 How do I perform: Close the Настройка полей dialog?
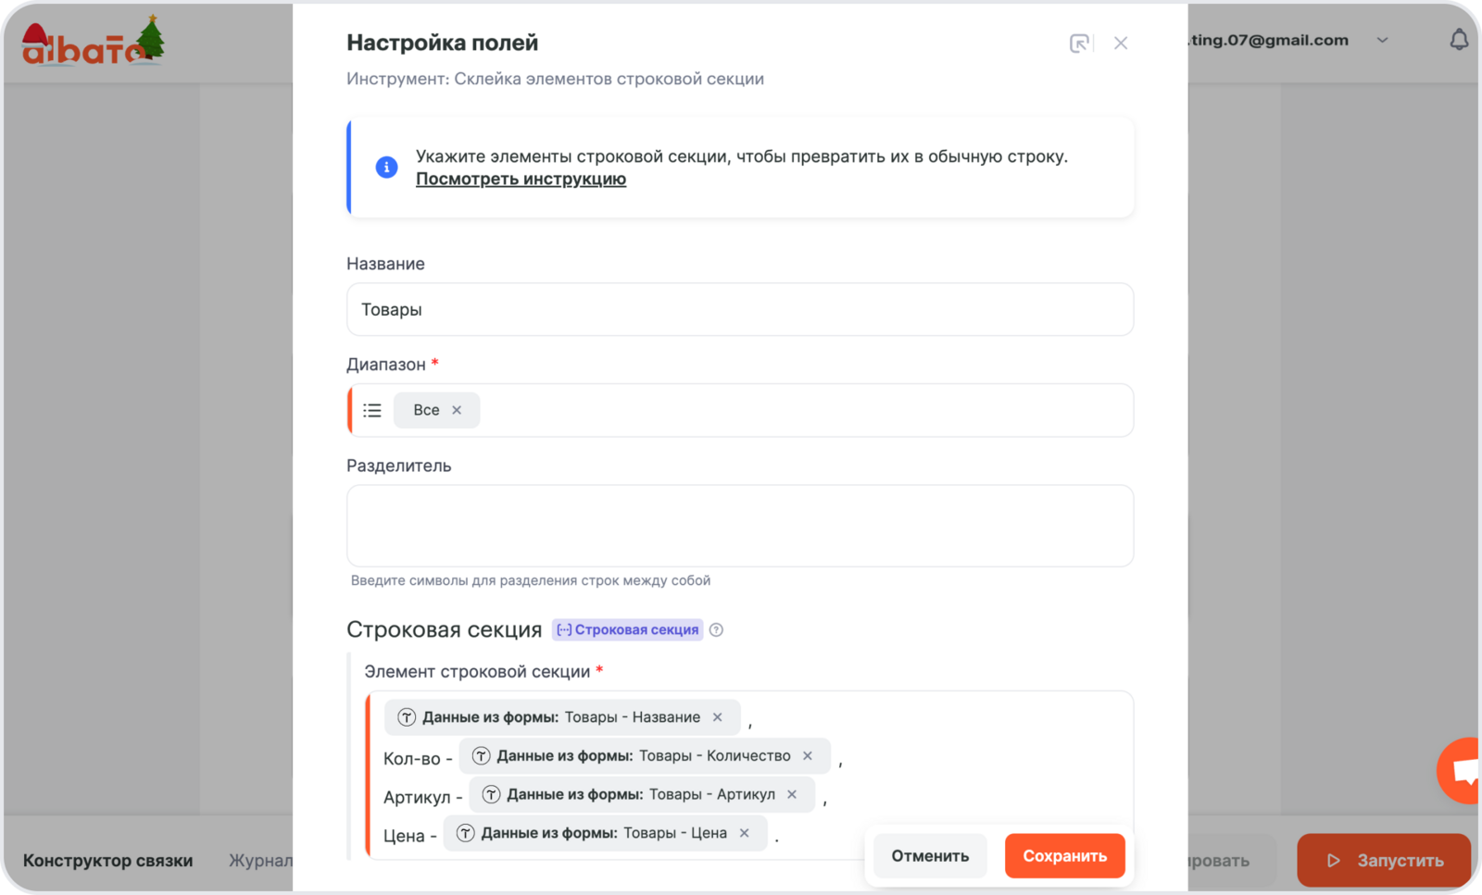point(1121,44)
